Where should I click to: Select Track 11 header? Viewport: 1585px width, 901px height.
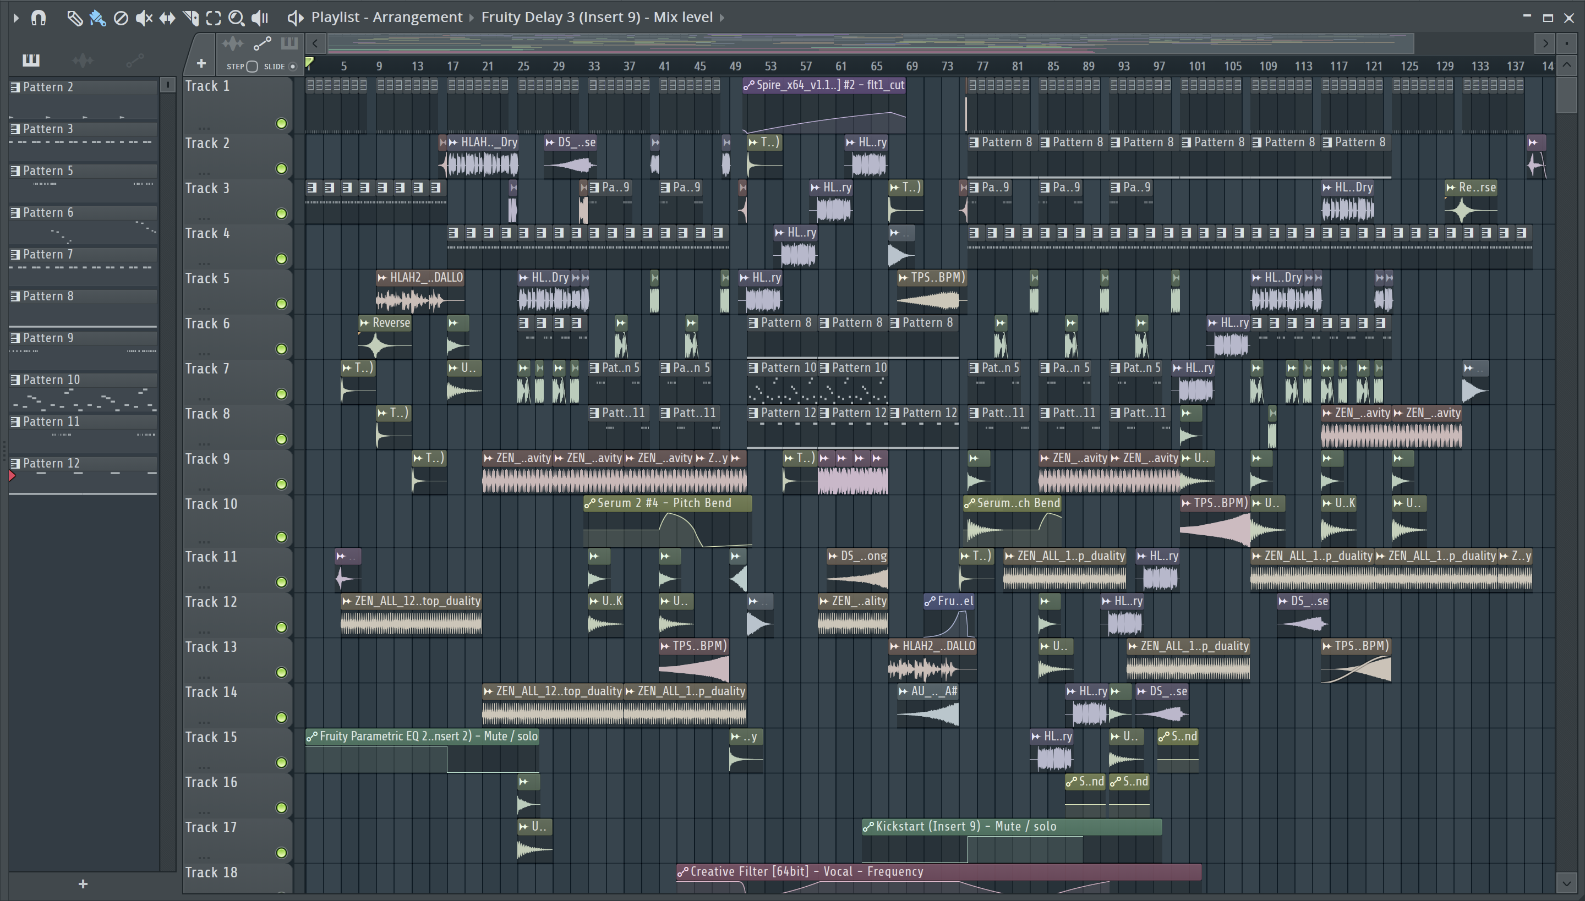click(x=237, y=570)
